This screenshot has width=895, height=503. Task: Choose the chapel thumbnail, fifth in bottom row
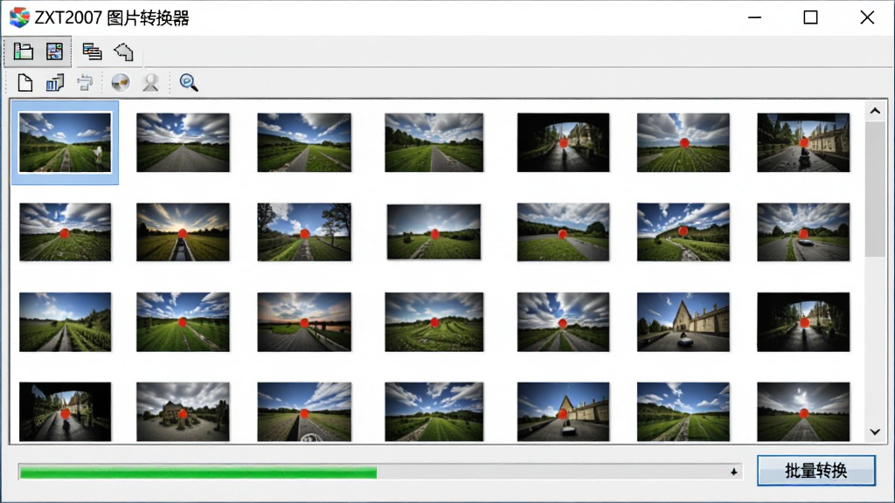[x=564, y=412]
